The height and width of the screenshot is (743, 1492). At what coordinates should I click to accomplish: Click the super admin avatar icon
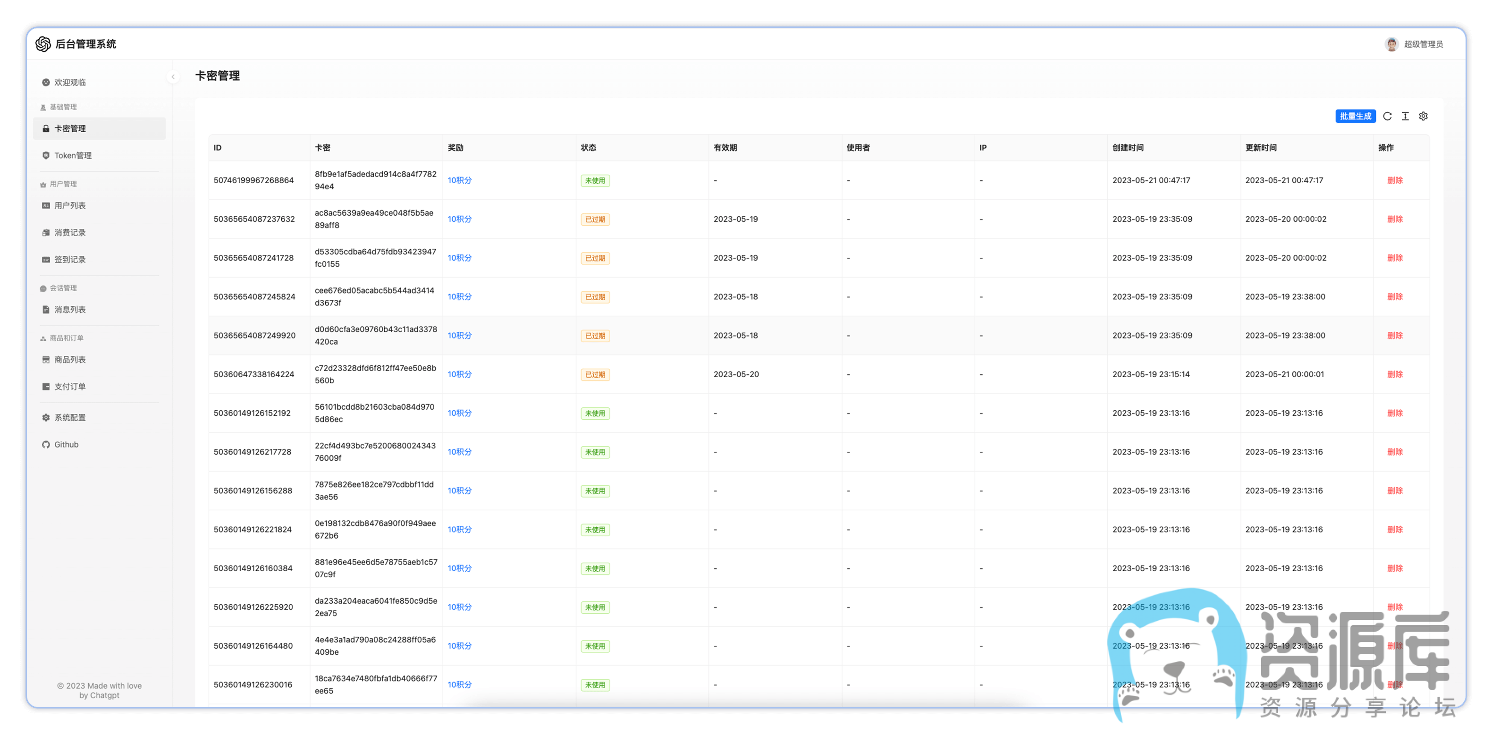tap(1391, 44)
